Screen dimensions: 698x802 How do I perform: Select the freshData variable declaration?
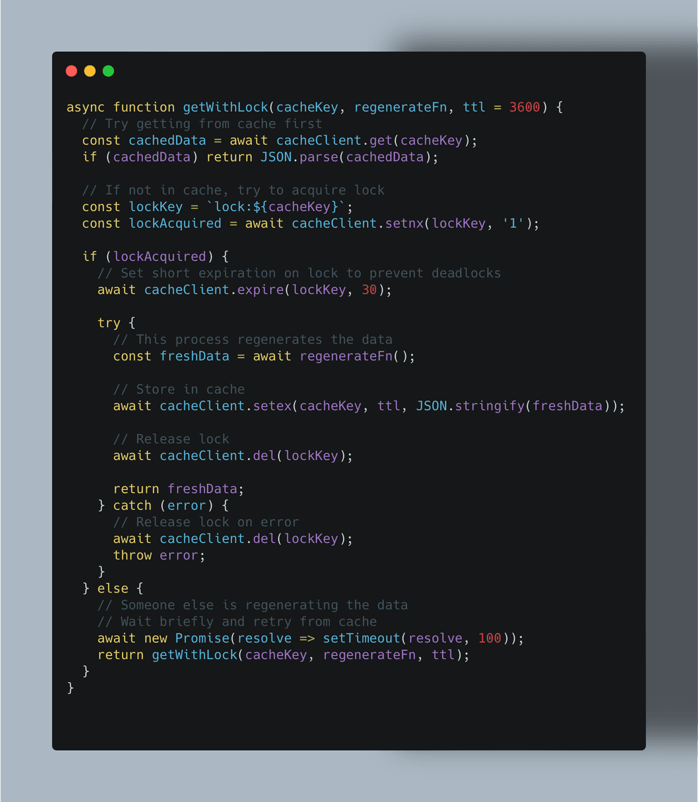tap(195, 356)
